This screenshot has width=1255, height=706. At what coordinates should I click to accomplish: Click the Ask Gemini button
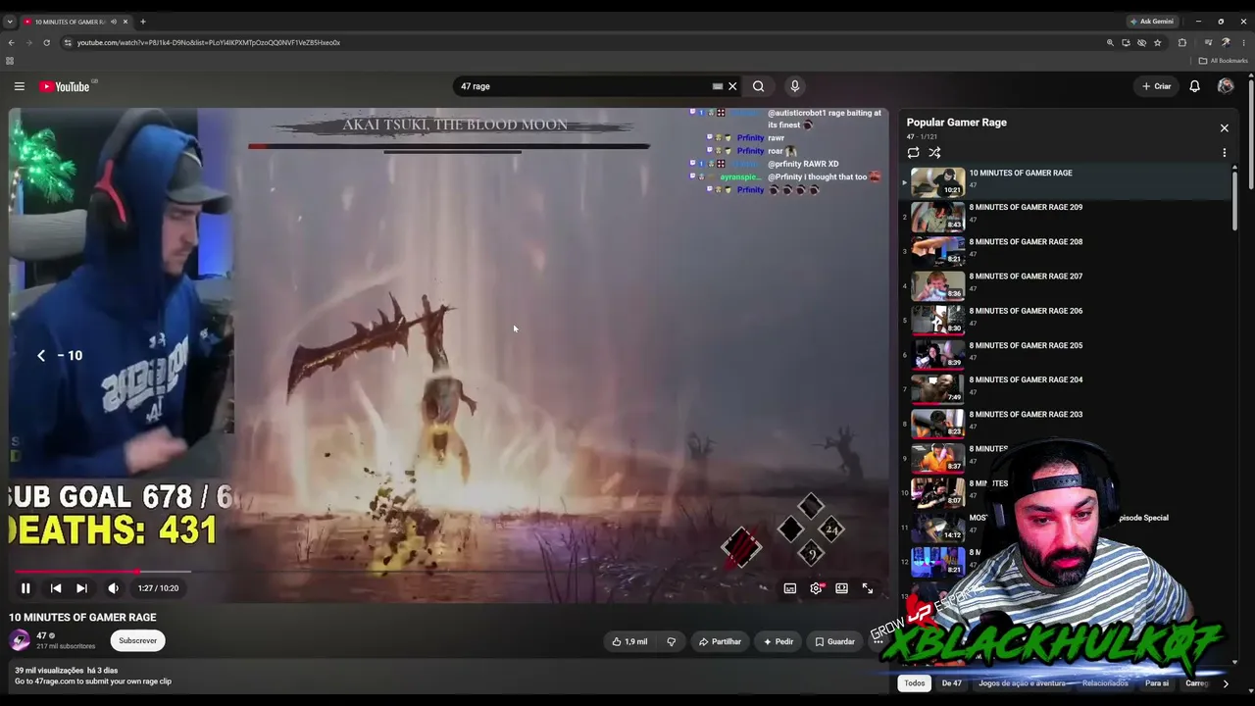1152,22
